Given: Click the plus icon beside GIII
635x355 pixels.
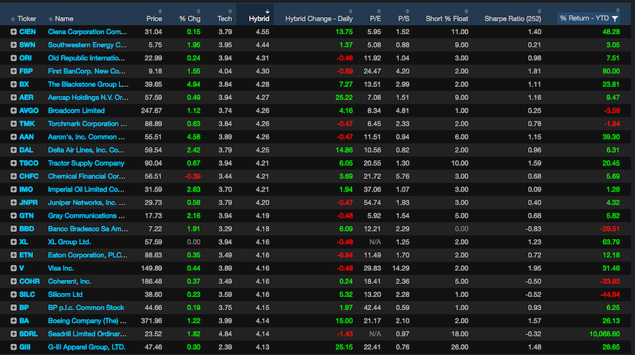Looking at the screenshot, I should pyautogui.click(x=13, y=347).
